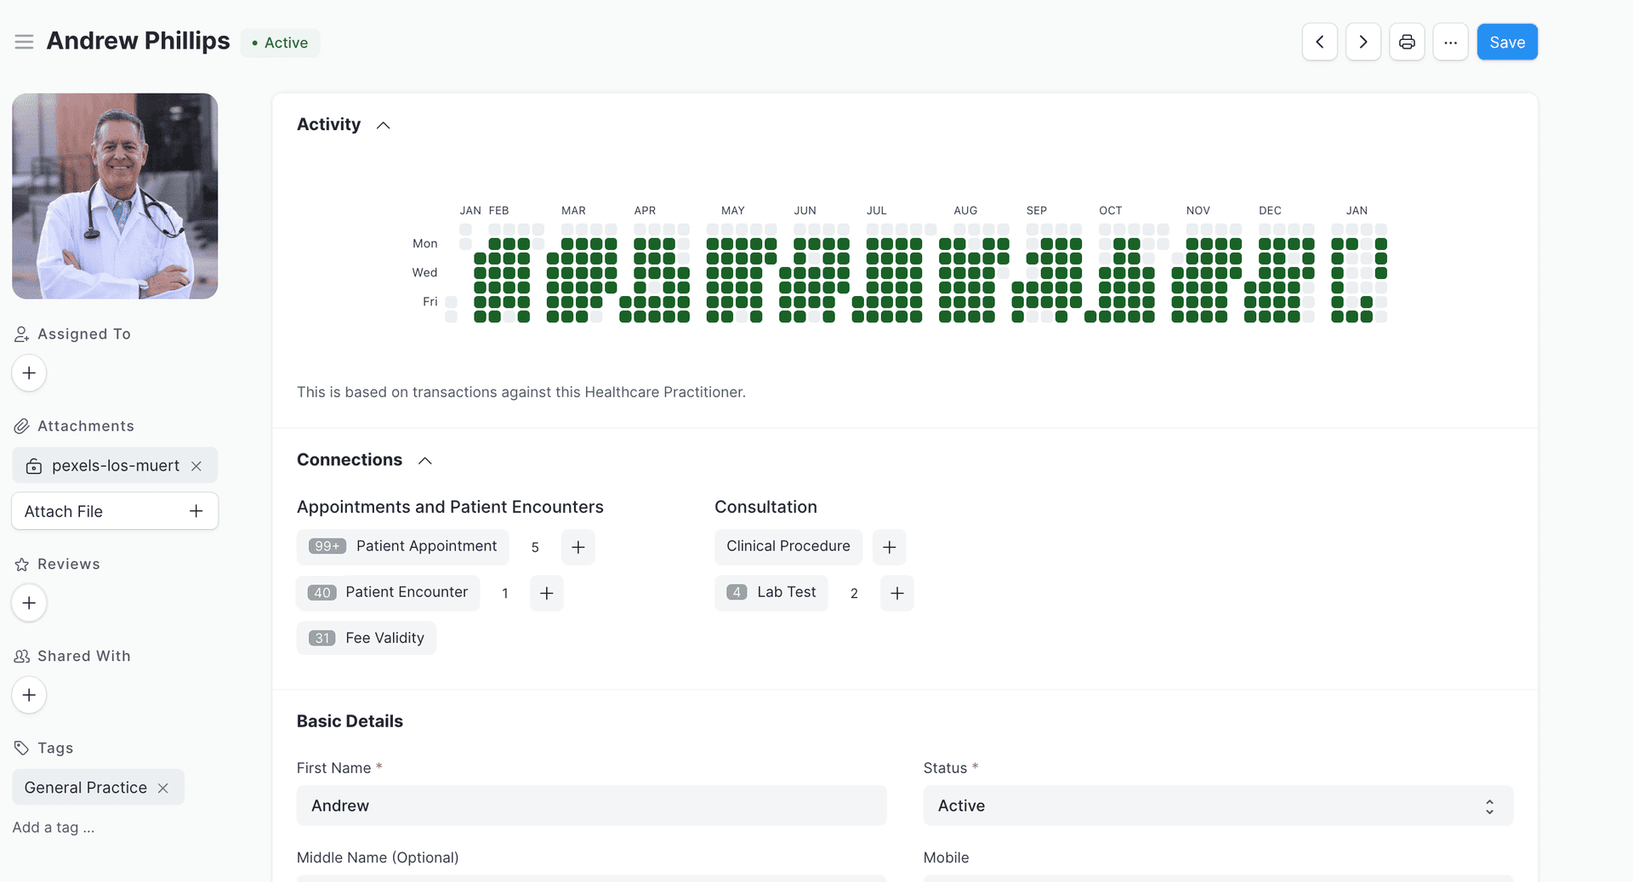
Task: Click the Attach File button
Action: 115,511
